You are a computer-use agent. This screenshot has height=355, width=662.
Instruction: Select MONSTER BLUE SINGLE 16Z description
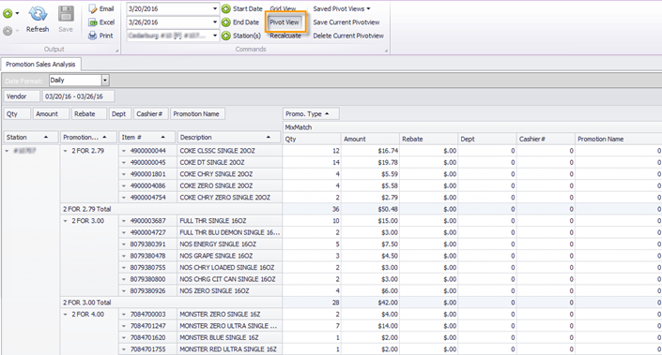point(219,338)
